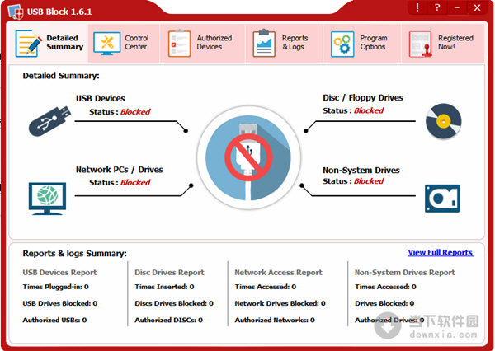This screenshot has width=495, height=351.
Task: Minimize the USB Block window
Action: pyautogui.click(x=457, y=7)
